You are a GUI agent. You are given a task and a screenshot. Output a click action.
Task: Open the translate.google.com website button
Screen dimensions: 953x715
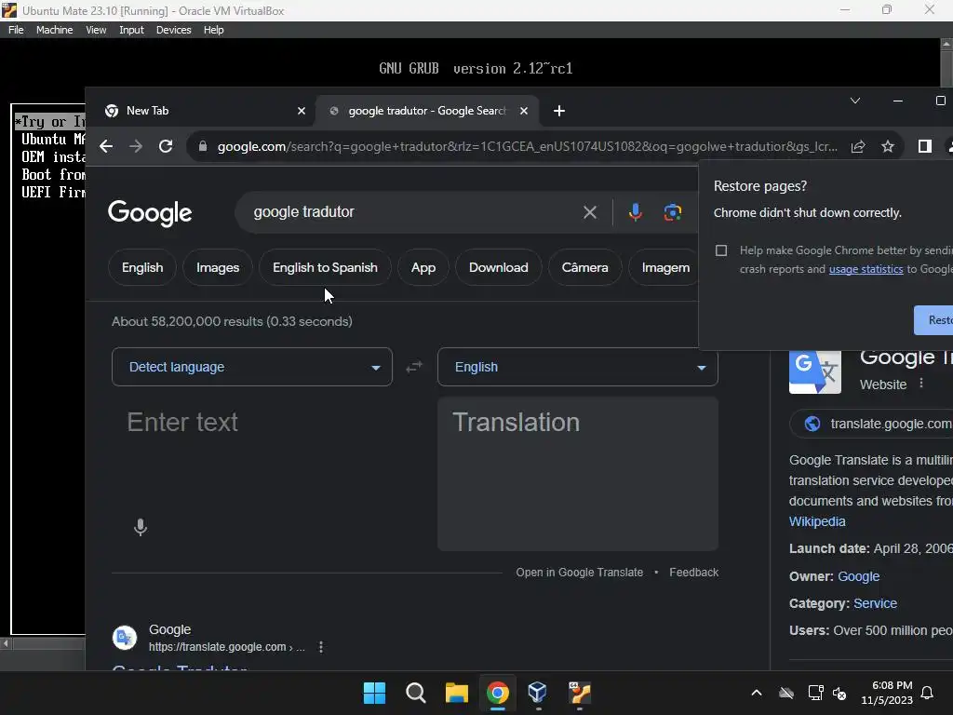coord(872,424)
